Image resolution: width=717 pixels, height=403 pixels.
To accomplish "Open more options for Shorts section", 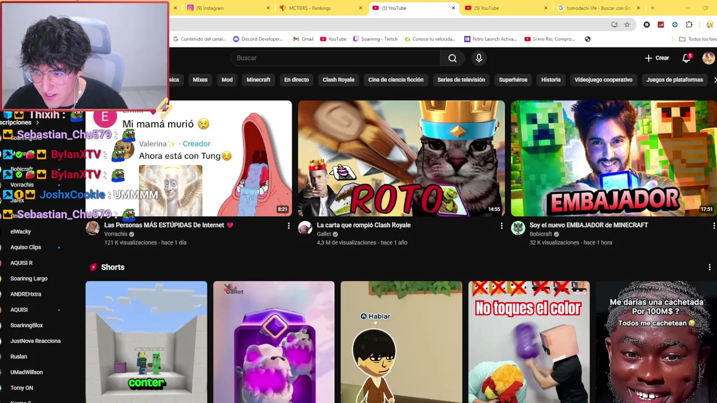I will click(709, 268).
